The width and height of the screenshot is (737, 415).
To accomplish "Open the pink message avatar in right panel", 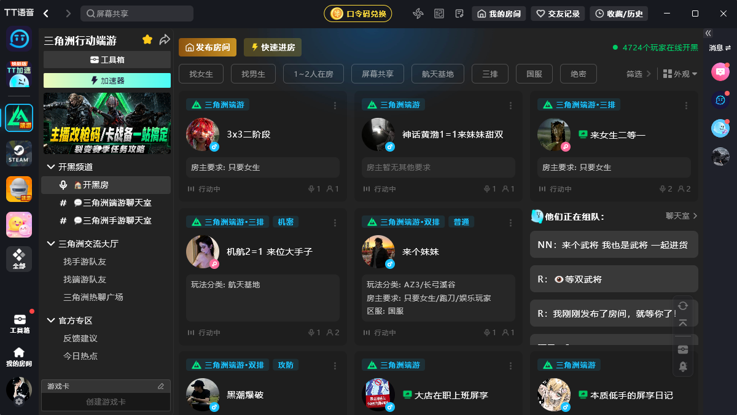I will pyautogui.click(x=720, y=72).
